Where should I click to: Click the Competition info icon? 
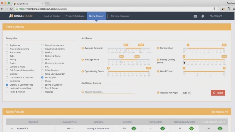pyautogui.click(x=158, y=48)
